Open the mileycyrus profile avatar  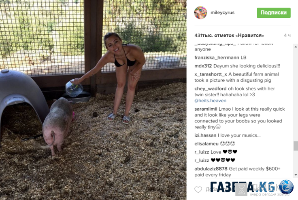click(x=200, y=13)
